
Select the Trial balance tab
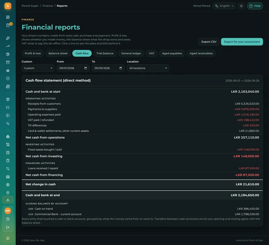click(105, 53)
